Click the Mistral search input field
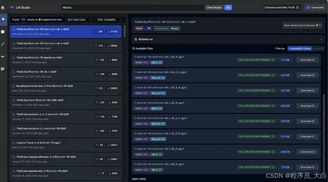 point(133,8)
